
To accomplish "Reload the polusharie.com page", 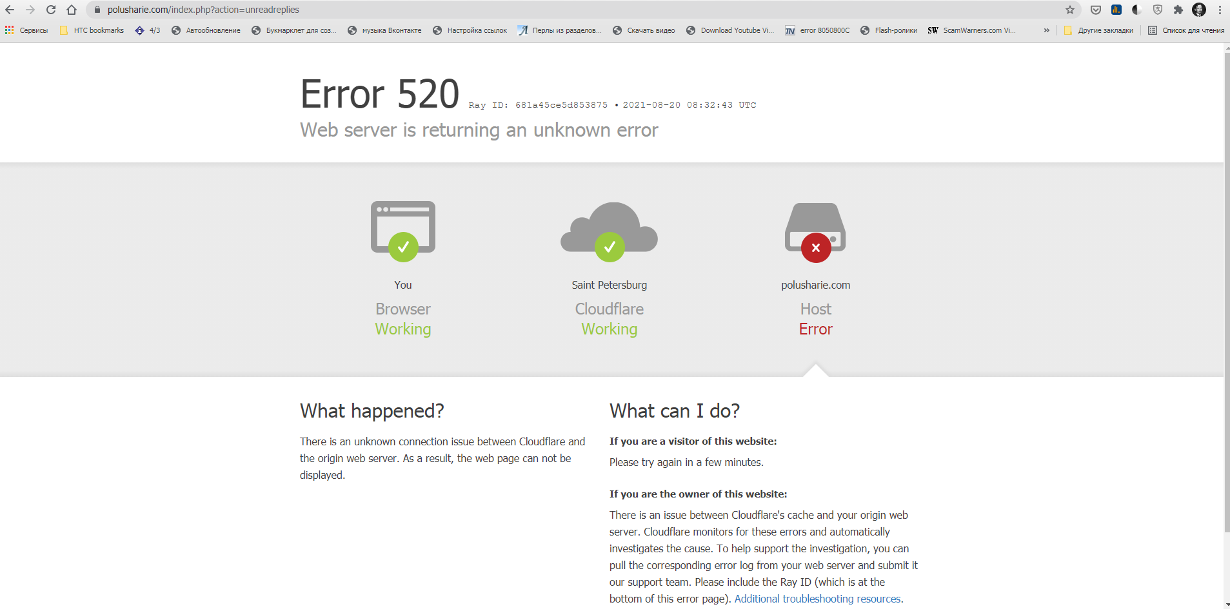I will 51,10.
